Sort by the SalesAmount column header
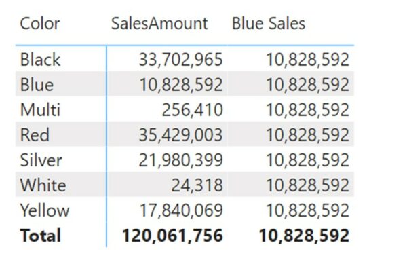 (x=159, y=24)
